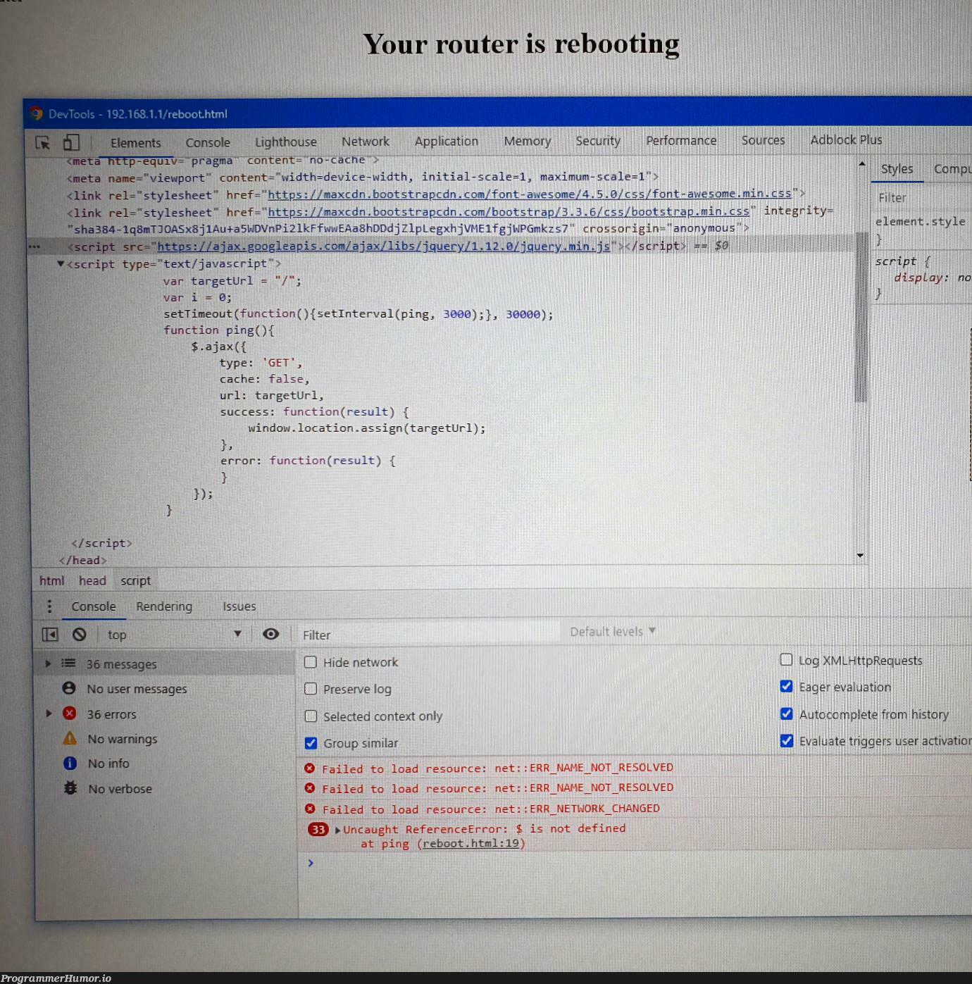Click scroll-up arrow in Elements panel
Viewport: 972px width, 984px height.
coord(861,164)
